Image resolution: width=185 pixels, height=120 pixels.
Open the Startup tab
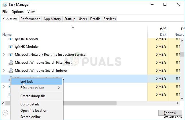[x=70, y=19]
